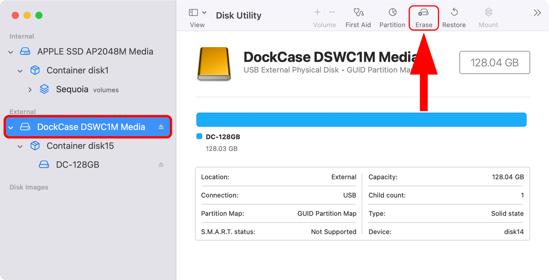Show more toolbar items via double chevron
Image resolution: width=549 pixels, height=280 pixels.
(x=538, y=13)
